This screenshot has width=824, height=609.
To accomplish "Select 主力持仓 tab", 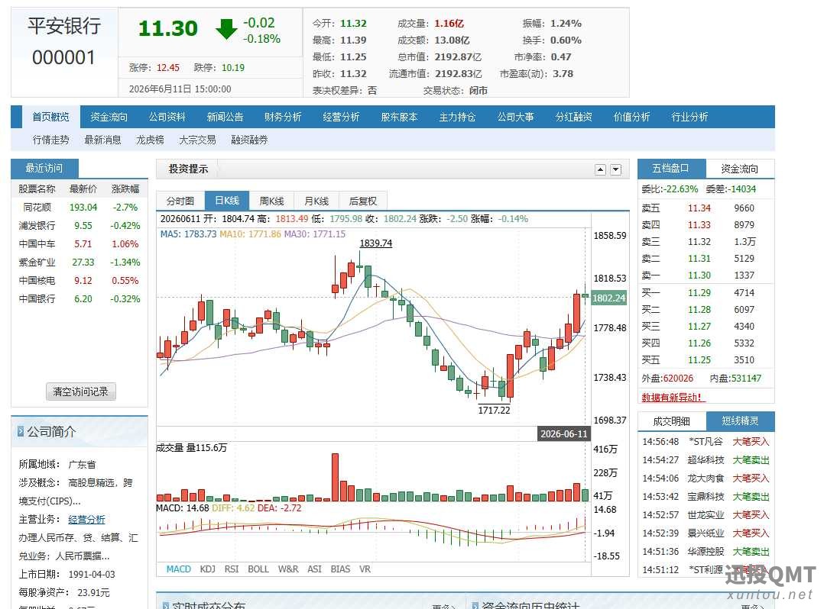I will (457, 117).
